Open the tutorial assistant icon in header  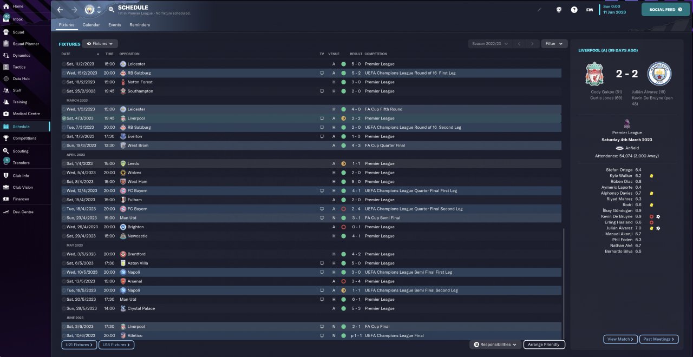tap(559, 9)
